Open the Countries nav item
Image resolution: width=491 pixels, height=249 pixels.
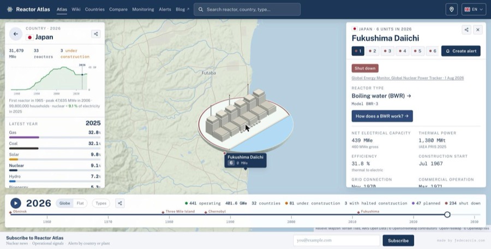point(95,9)
